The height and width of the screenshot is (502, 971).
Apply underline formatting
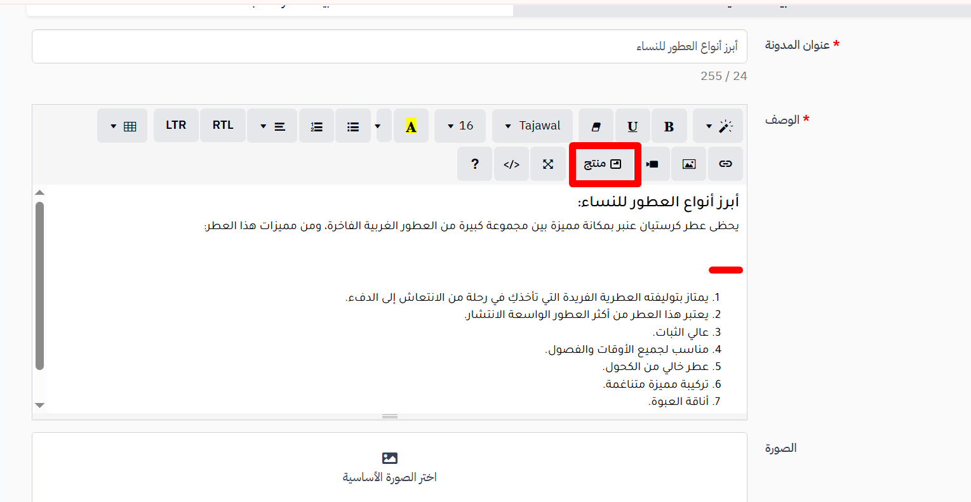(633, 126)
